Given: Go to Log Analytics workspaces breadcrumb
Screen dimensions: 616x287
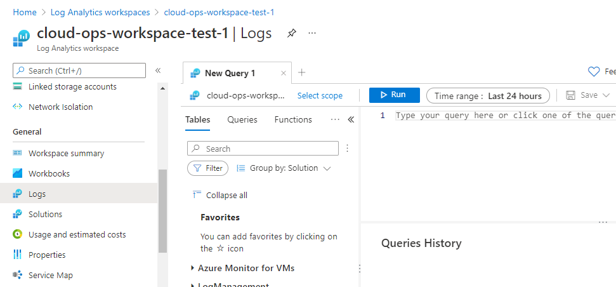Looking at the screenshot, I should click(100, 12).
